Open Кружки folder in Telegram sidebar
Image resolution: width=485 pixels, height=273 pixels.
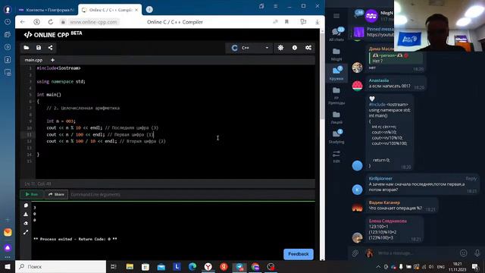336,74
